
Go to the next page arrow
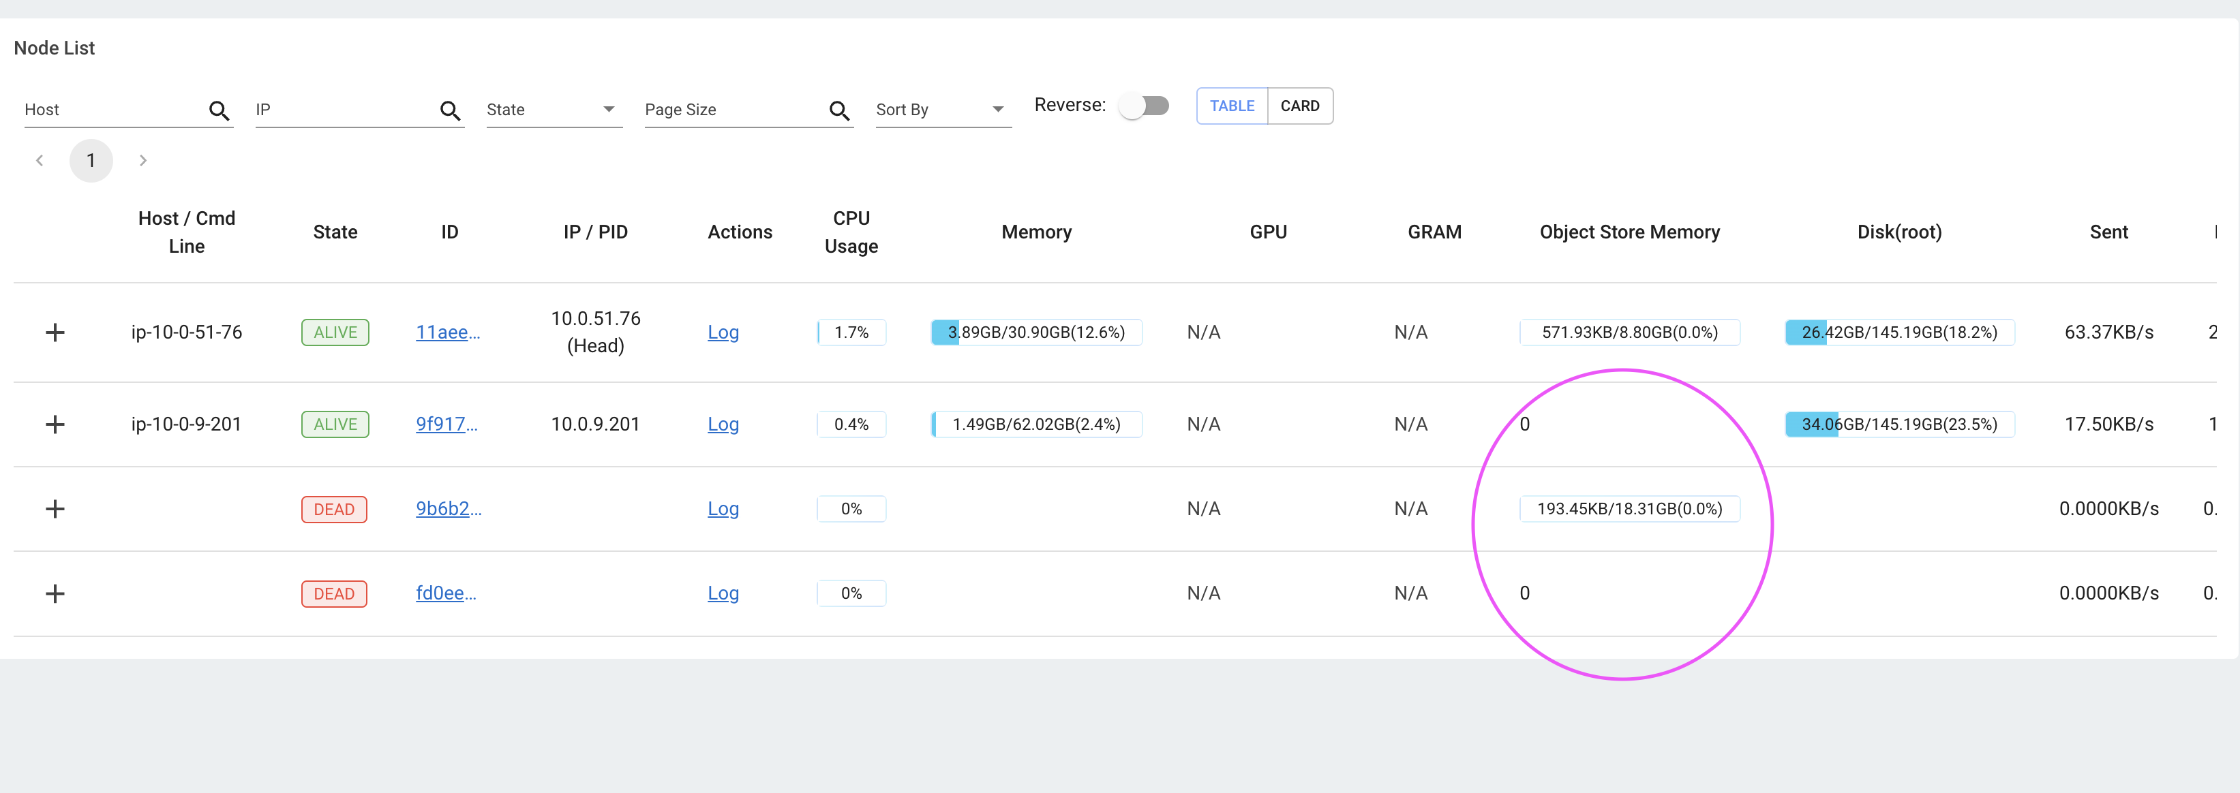(x=143, y=161)
